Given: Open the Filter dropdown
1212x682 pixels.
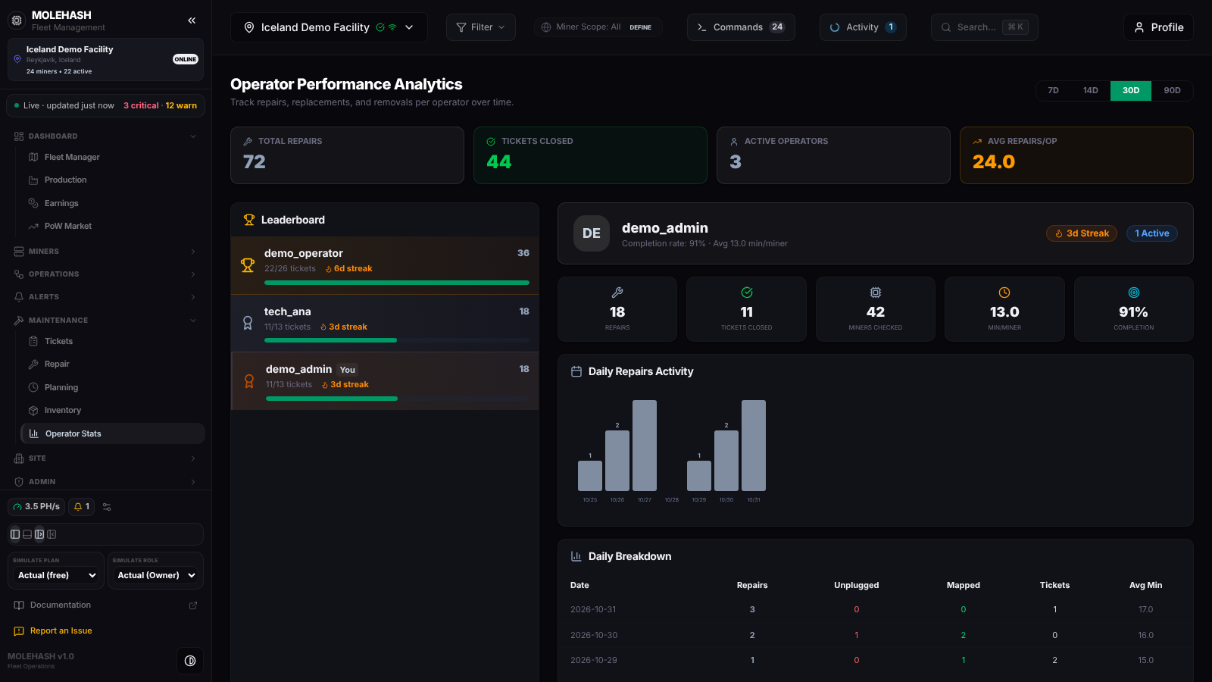Looking at the screenshot, I should (x=481, y=27).
